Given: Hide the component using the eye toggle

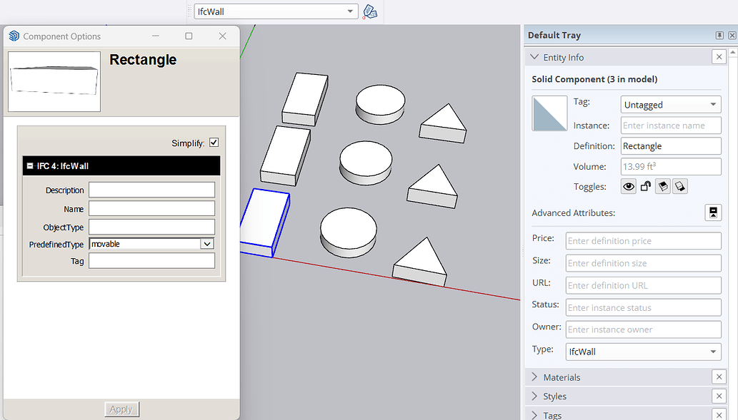Looking at the screenshot, I should point(628,186).
